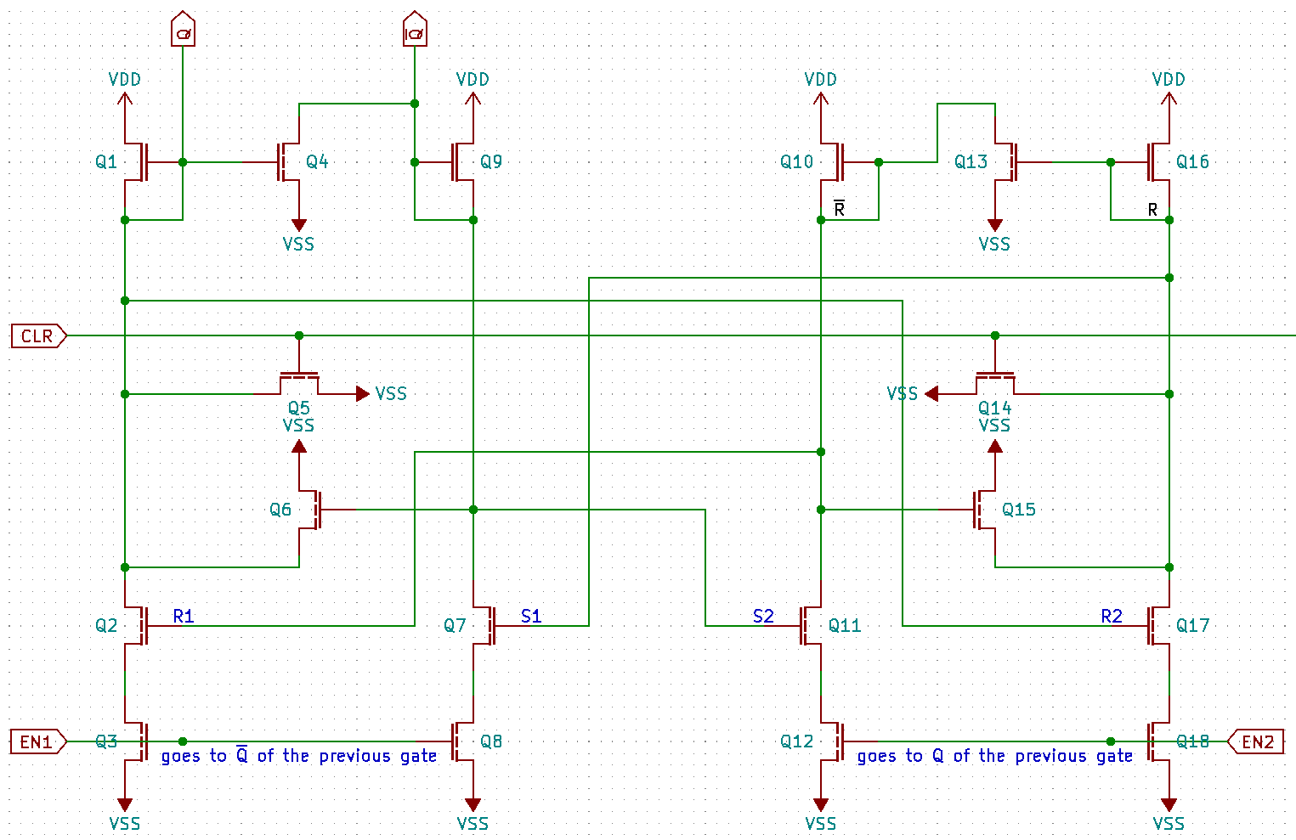The width and height of the screenshot is (1296, 840).
Task: Select the Q6 transistor symbol
Action: [x=310, y=510]
